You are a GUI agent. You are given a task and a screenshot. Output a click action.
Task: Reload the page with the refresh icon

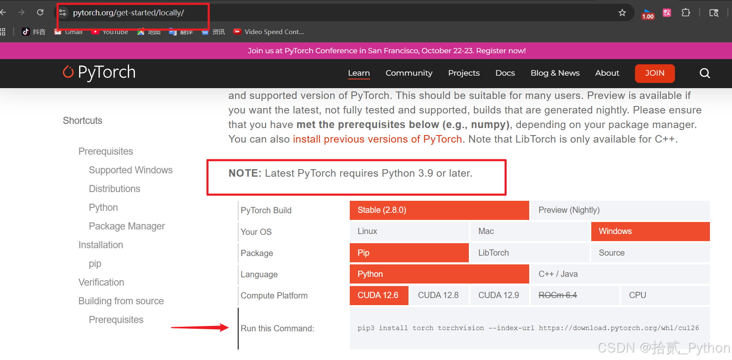tap(40, 12)
